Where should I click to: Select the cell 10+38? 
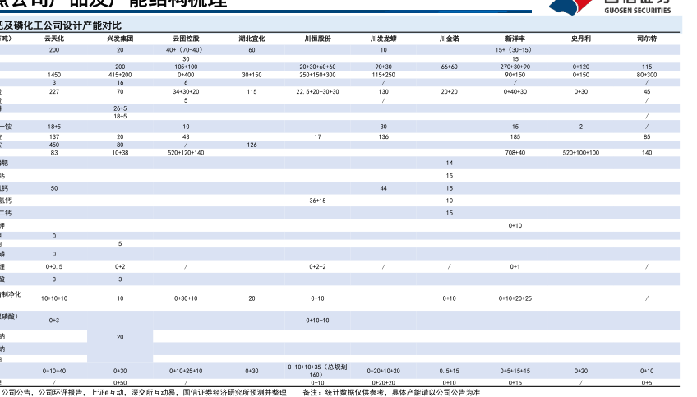[120, 153]
